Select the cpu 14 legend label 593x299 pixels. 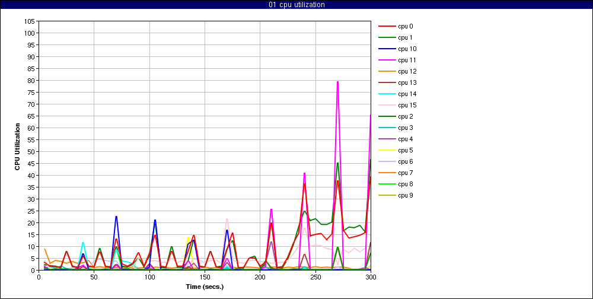pos(407,94)
